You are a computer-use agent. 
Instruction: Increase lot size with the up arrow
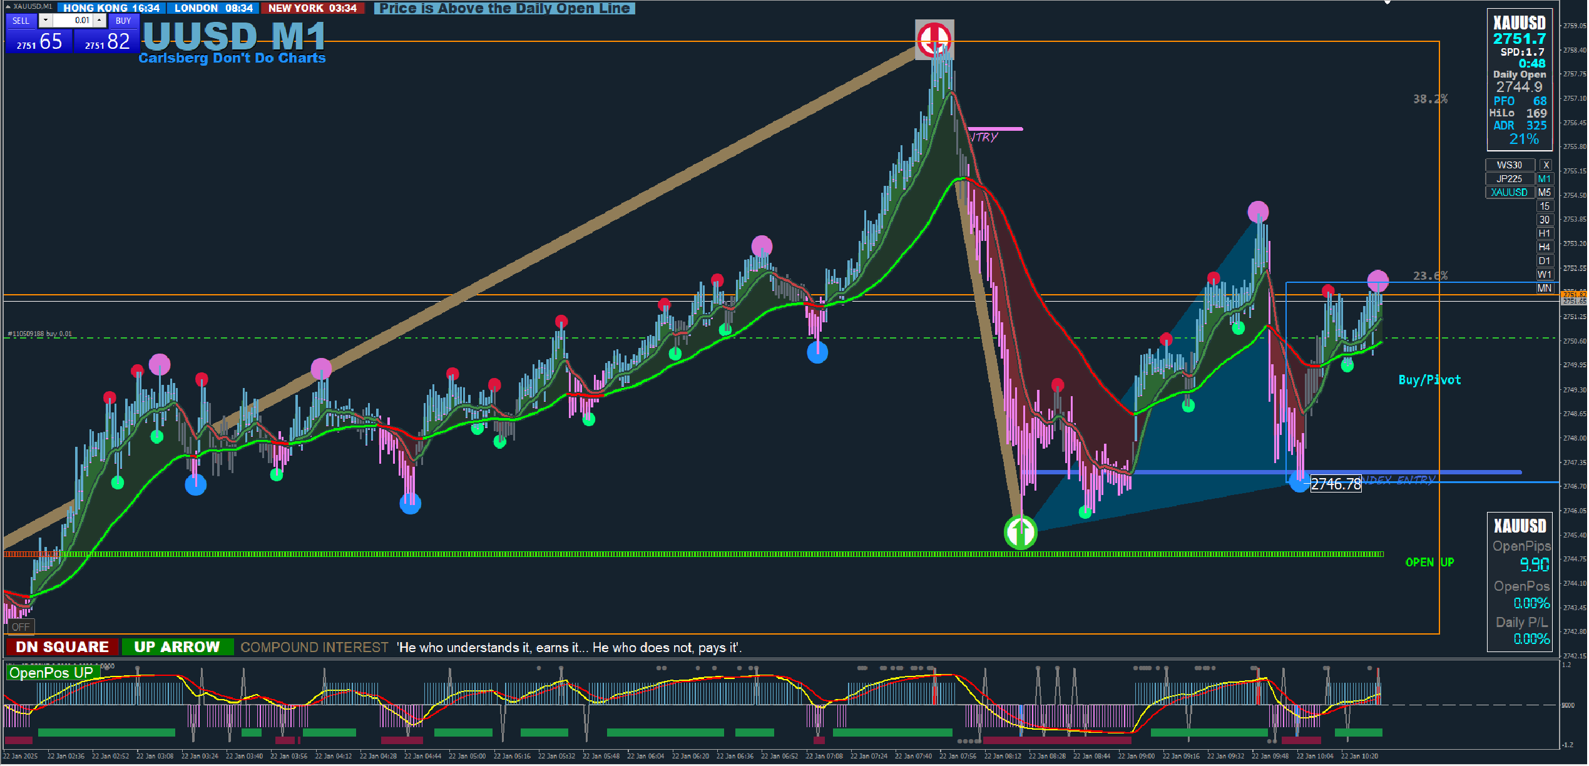click(x=100, y=21)
